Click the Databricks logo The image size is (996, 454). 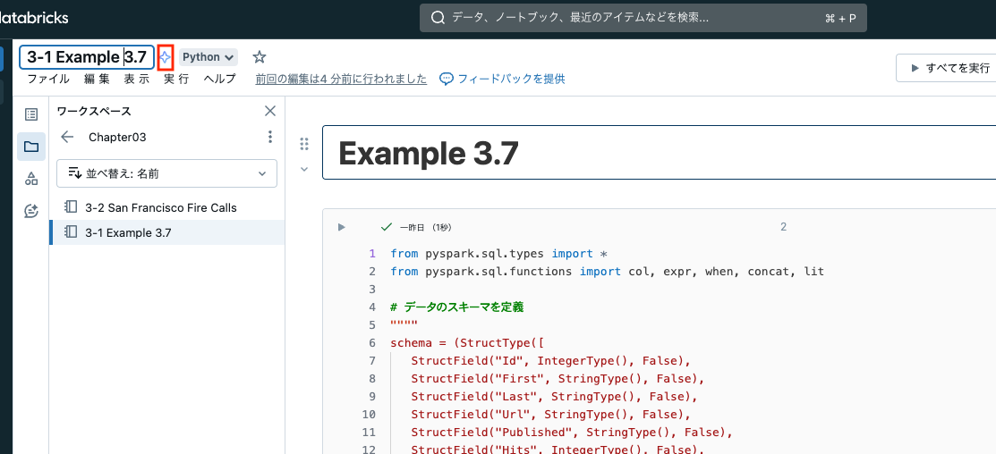pyautogui.click(x=34, y=19)
